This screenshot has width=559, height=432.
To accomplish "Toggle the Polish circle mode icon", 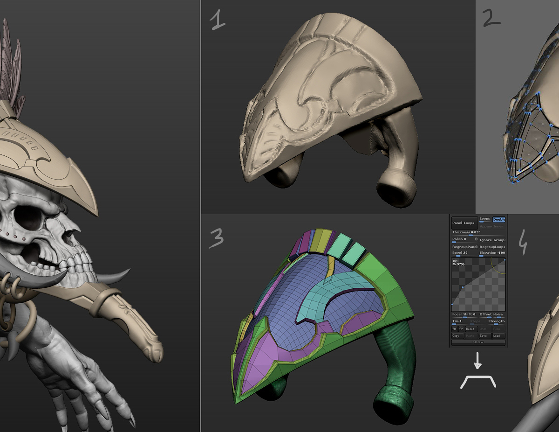I will pos(476,239).
